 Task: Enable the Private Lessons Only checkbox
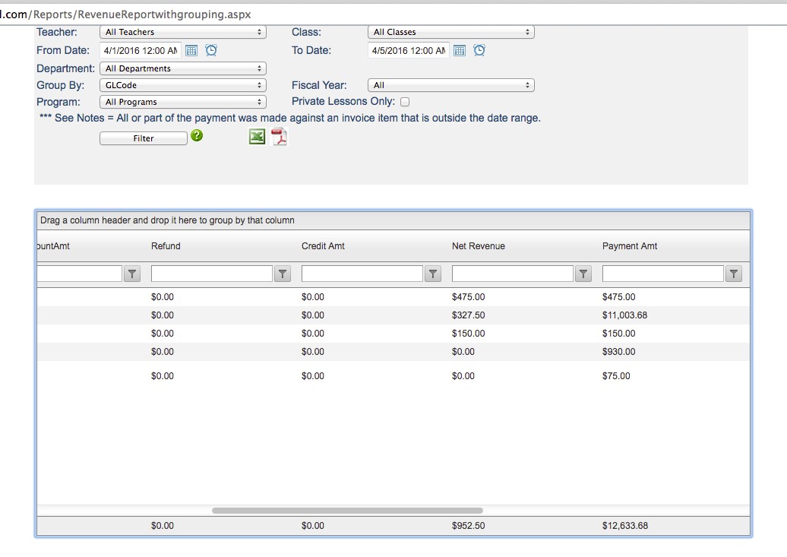click(x=405, y=102)
